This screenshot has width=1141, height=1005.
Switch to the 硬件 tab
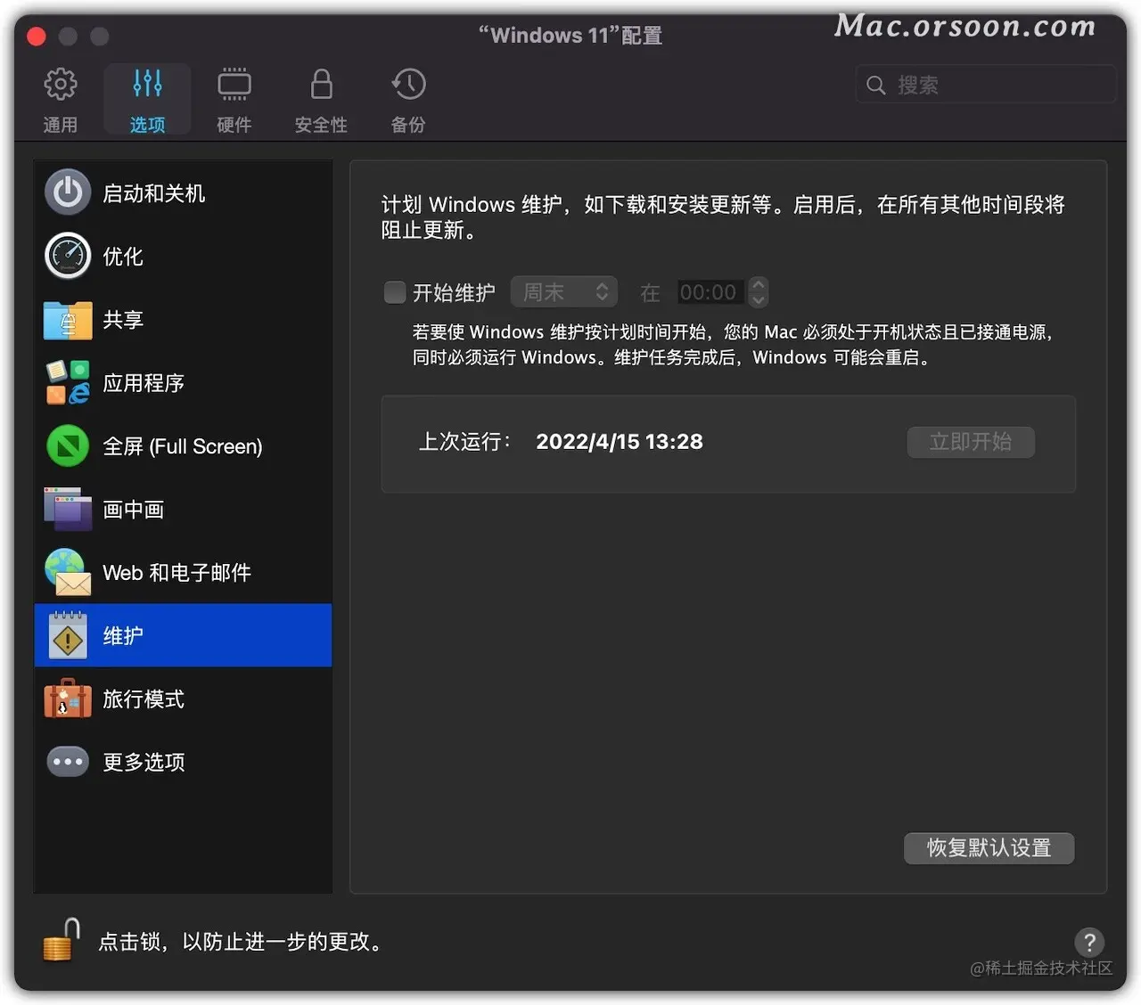pyautogui.click(x=234, y=100)
